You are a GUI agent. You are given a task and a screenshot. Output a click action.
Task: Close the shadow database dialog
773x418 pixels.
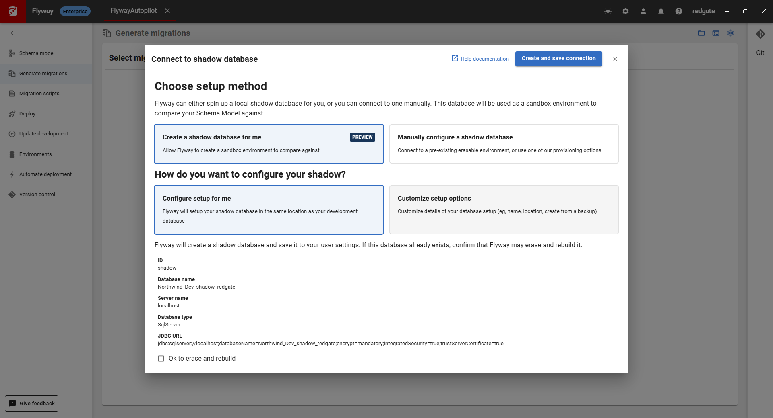coord(615,59)
